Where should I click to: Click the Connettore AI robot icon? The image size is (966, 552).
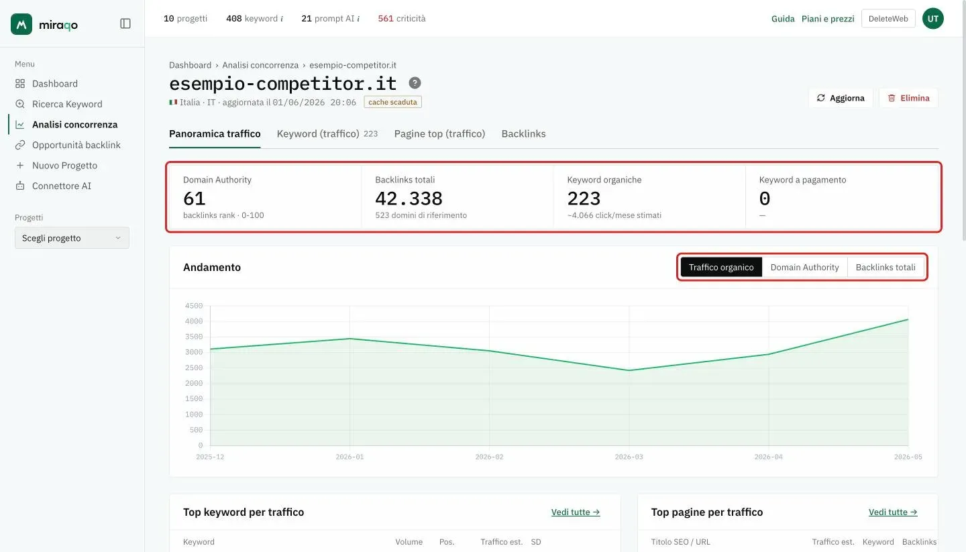point(20,186)
